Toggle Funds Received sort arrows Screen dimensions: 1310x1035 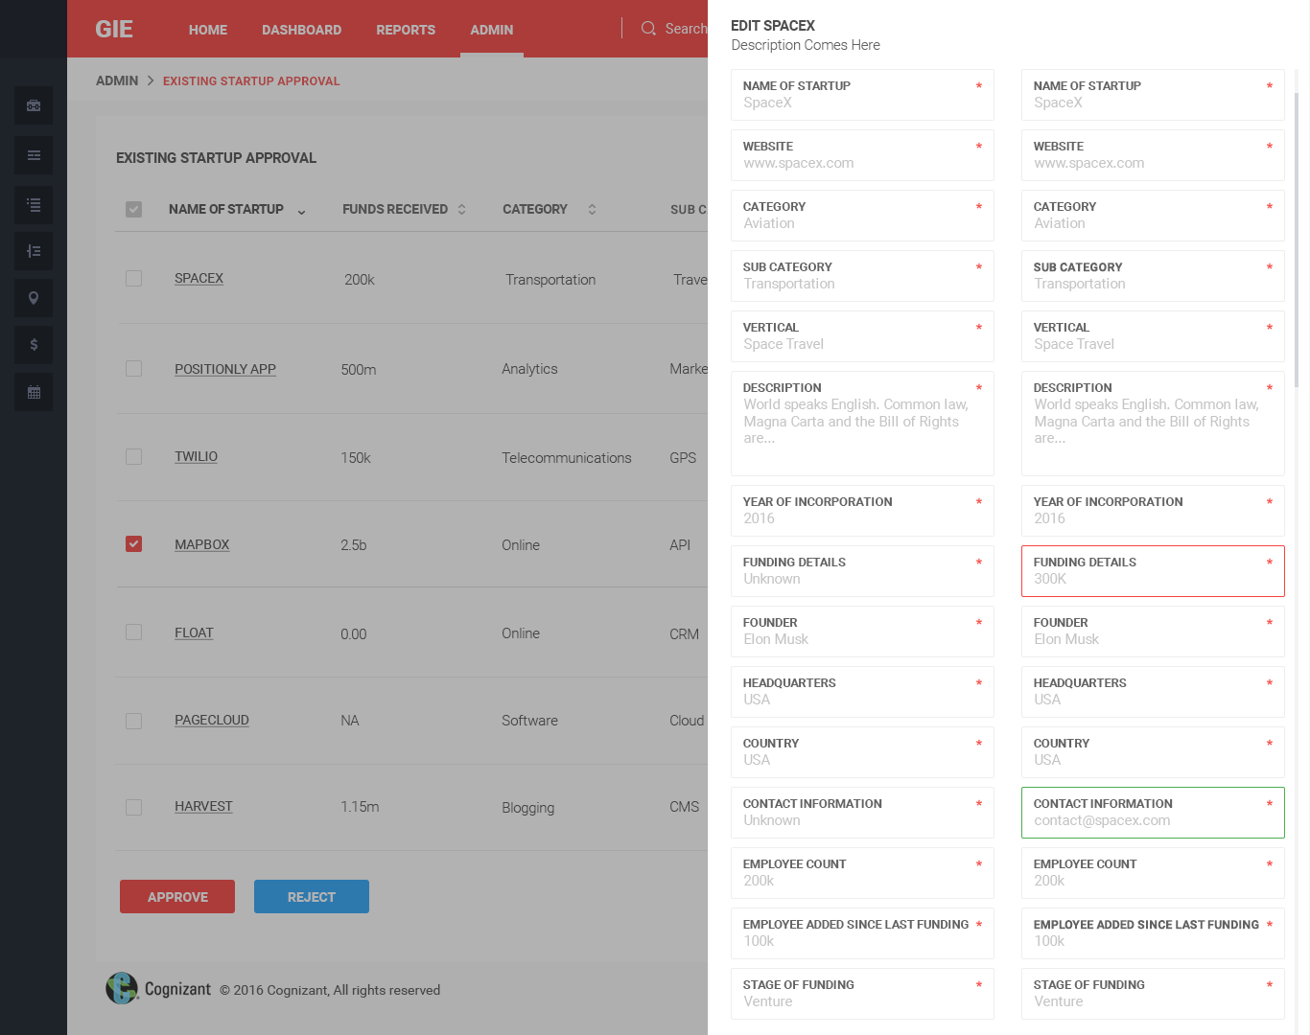point(461,209)
